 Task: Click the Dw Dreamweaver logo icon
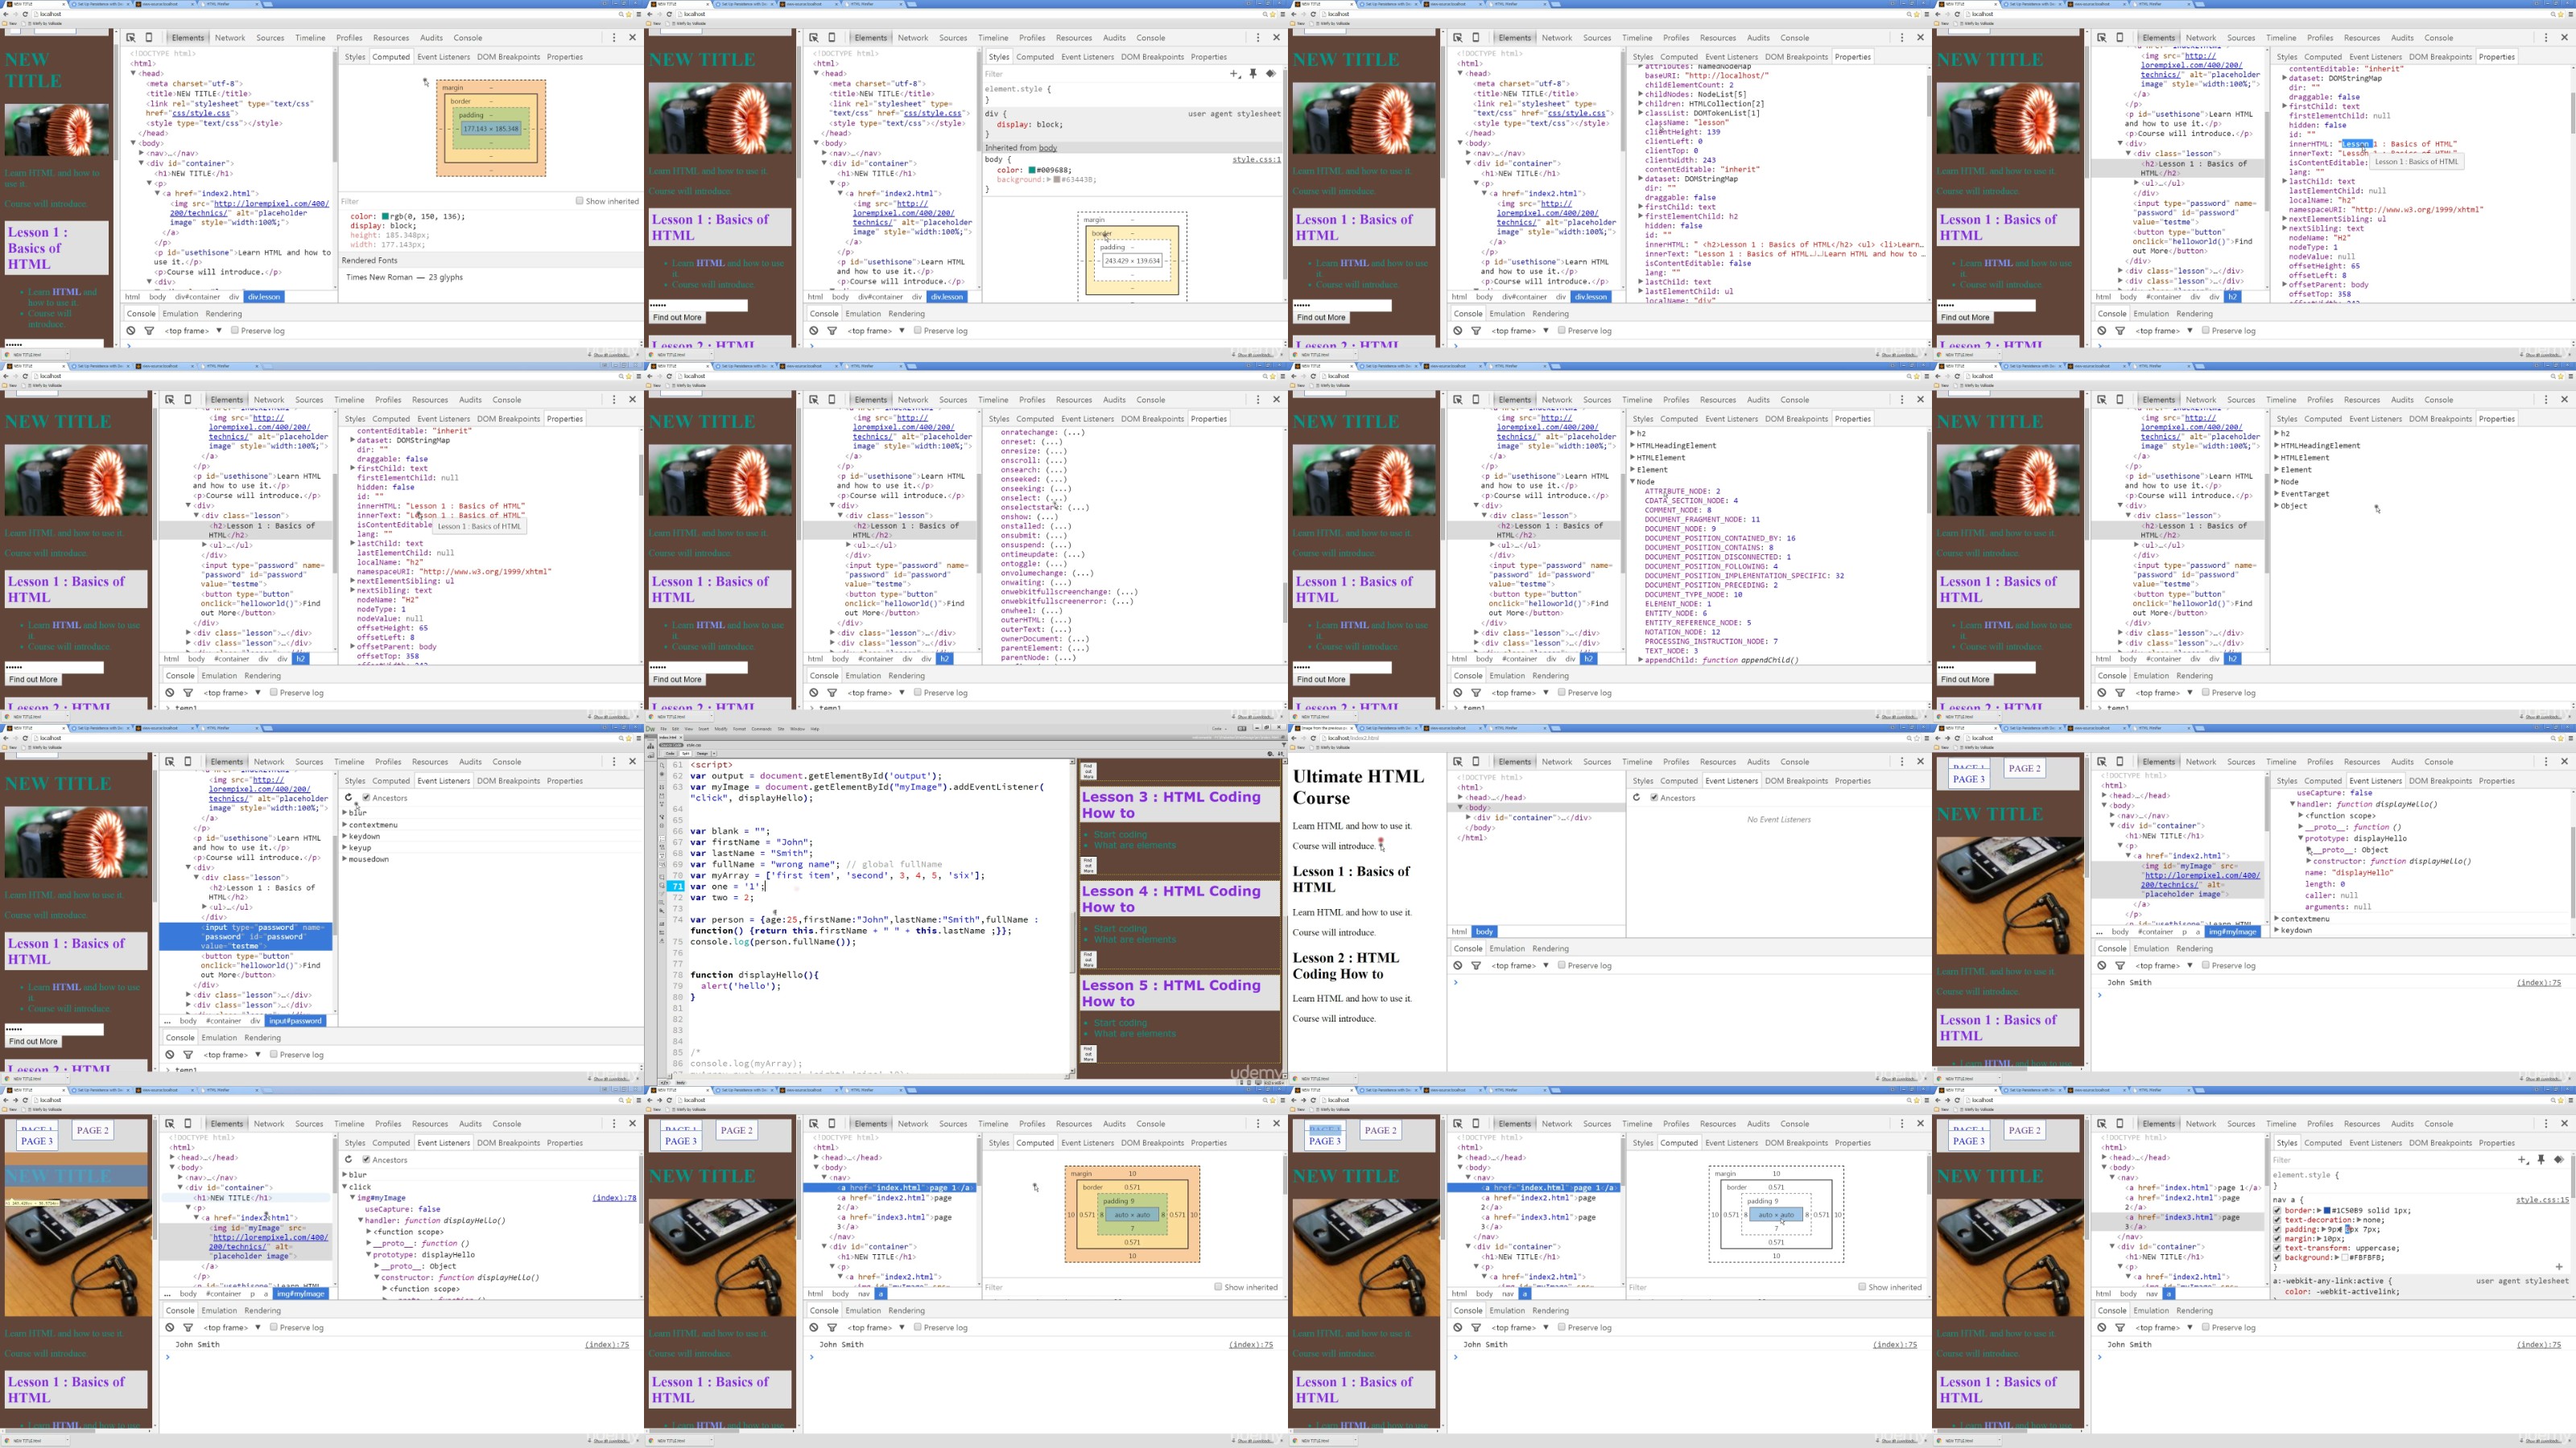(651, 729)
